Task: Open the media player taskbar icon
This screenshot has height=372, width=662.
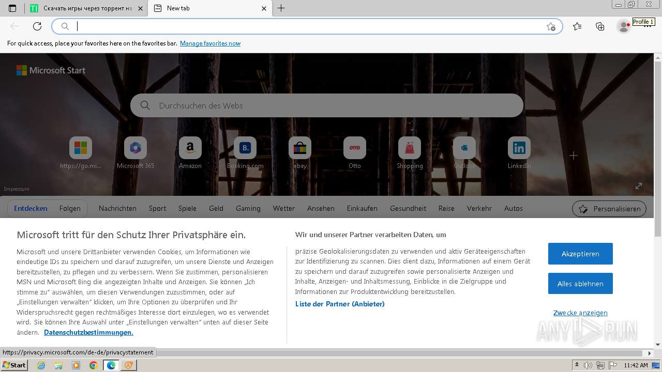Action: pyautogui.click(x=76, y=365)
